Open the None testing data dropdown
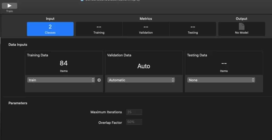The width and height of the screenshot is (272, 140). pyautogui.click(x=221, y=80)
